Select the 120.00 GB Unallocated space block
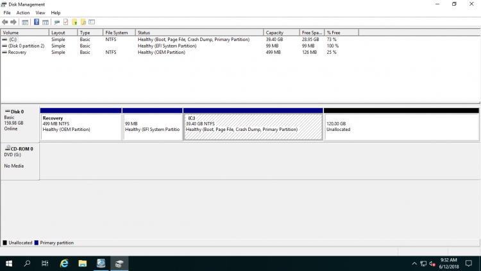The width and height of the screenshot is (481, 271). click(x=401, y=124)
